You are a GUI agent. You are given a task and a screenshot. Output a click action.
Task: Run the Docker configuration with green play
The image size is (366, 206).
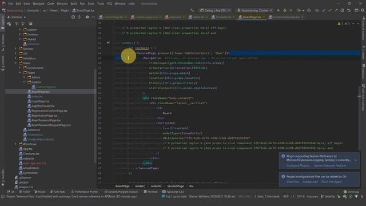pyautogui.click(x=279, y=10)
